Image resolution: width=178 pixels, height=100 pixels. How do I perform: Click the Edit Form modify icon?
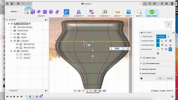66,12
